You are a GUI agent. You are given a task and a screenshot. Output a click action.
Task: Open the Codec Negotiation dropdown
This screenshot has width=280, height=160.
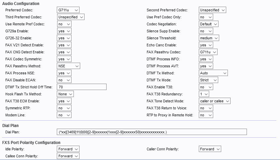point(208,24)
